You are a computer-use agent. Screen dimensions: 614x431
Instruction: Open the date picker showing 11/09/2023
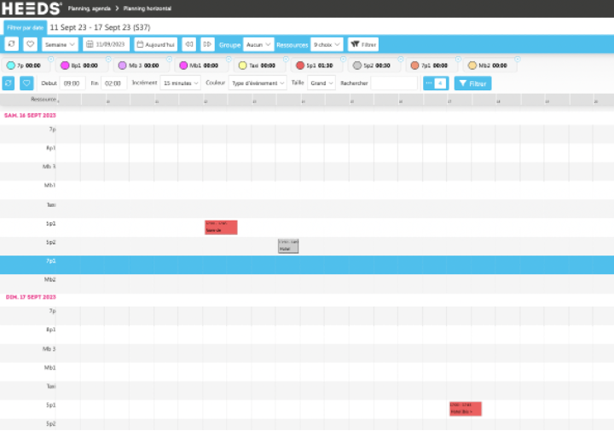106,44
